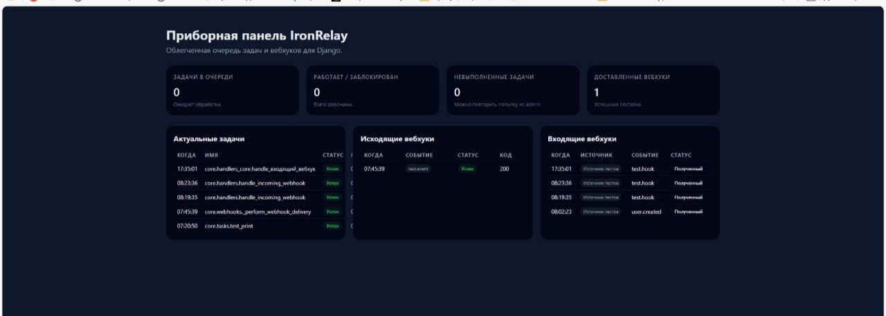Select the core.webhooks._perform_webhook_delivery task
This screenshot has height=316, width=886.
[258, 212]
